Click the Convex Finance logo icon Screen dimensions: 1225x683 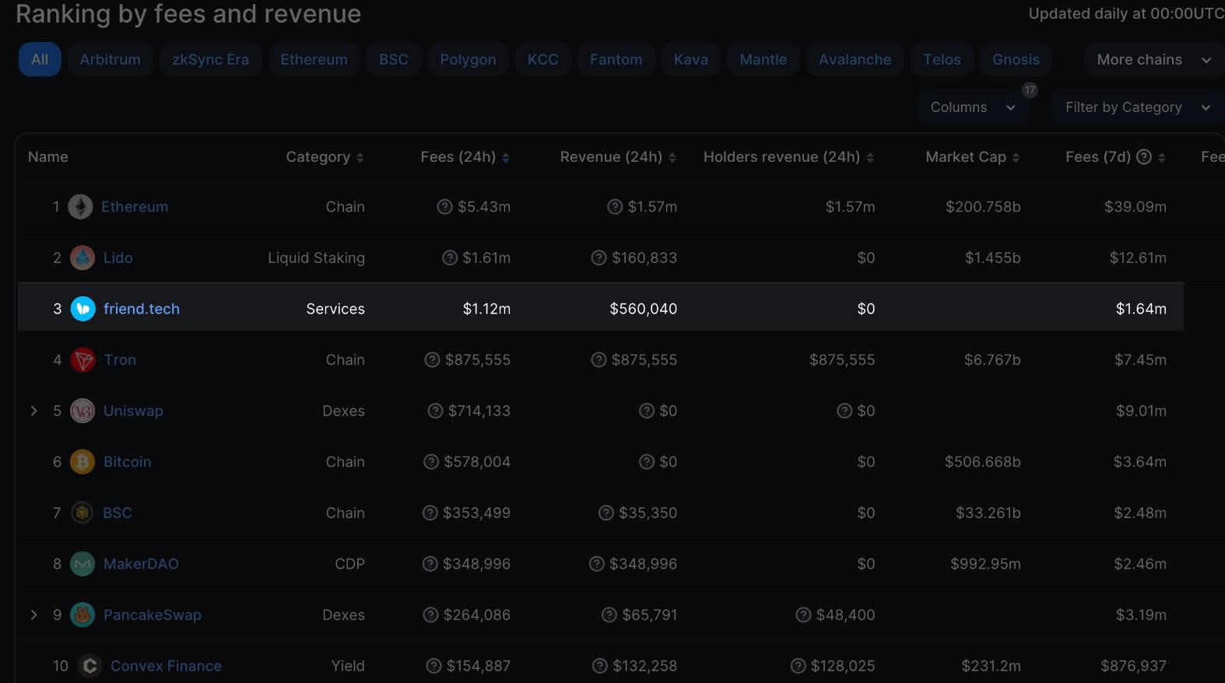point(90,666)
